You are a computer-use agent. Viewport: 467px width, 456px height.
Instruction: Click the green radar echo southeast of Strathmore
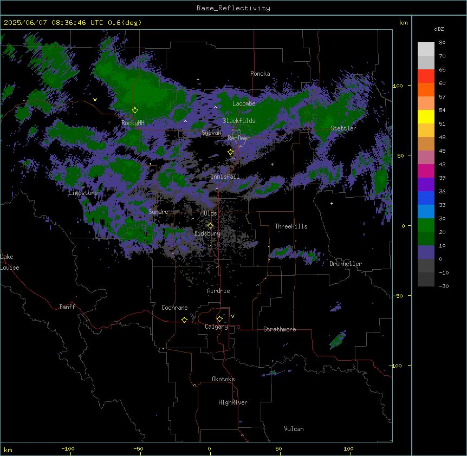[338, 340]
